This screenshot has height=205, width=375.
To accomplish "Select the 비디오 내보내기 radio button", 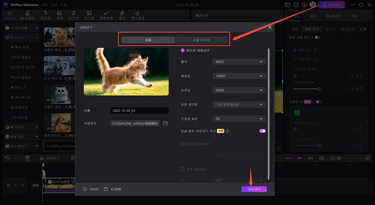I will click(183, 50).
